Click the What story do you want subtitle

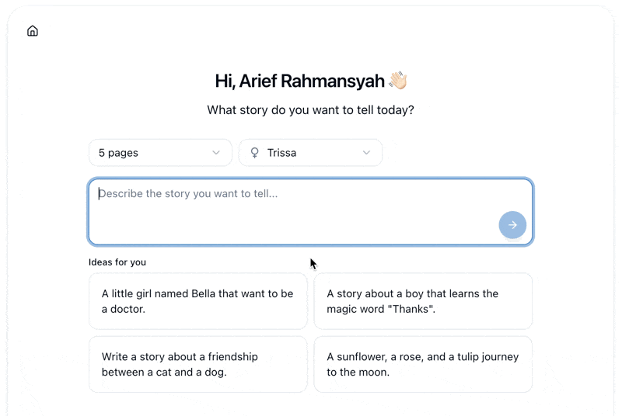[310, 110]
